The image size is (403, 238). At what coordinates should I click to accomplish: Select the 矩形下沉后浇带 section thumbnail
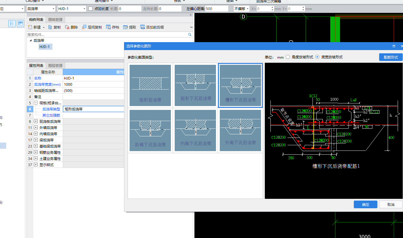coord(196,85)
